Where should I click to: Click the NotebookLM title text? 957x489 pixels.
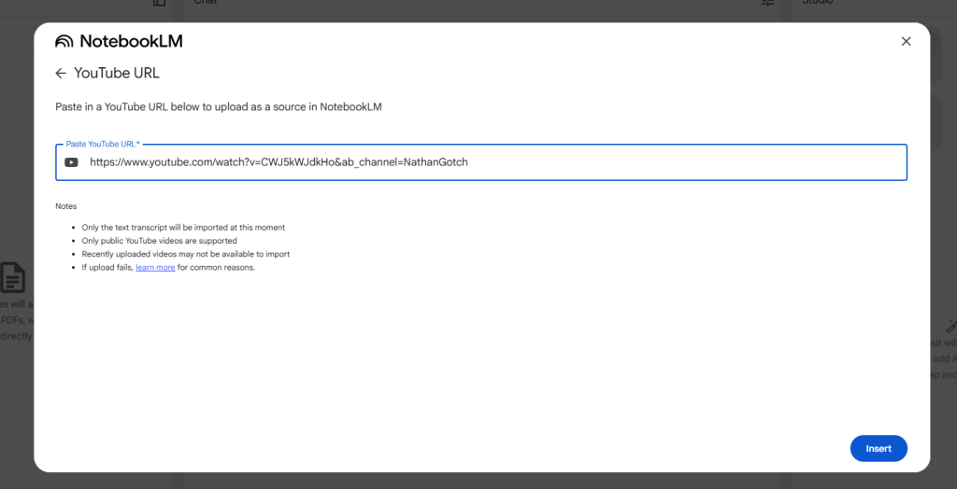coord(131,41)
